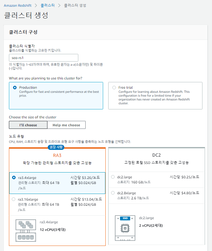Click the Free trial option card description
Image resolution: width=212 pixels, height=251 pixels.
click(154, 98)
